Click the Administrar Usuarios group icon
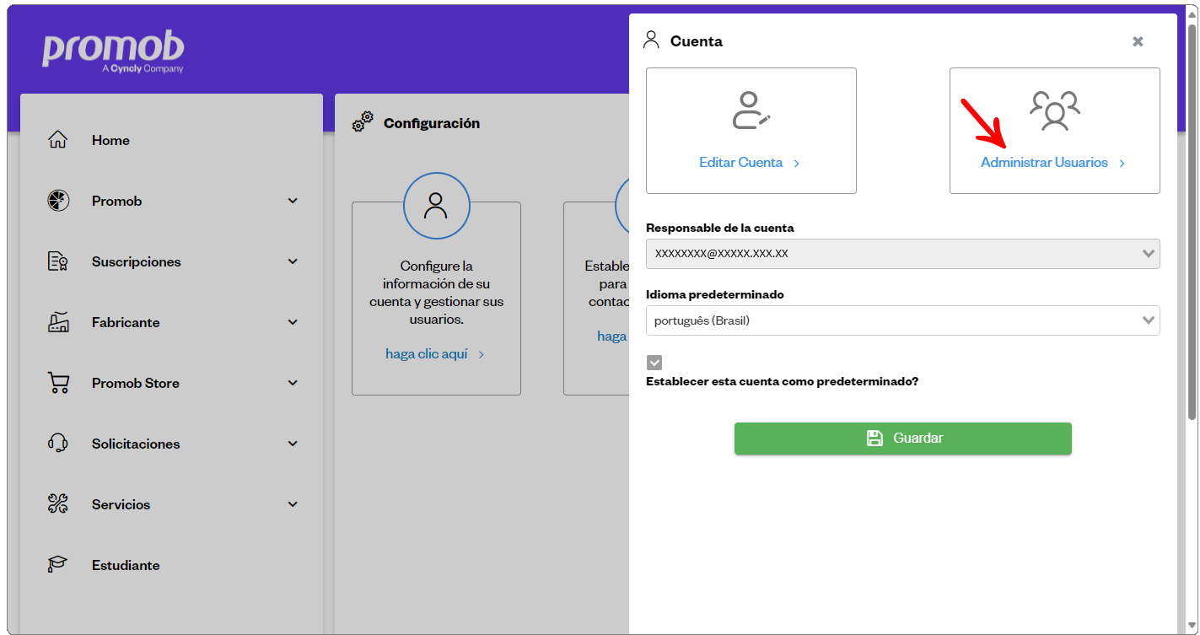This screenshot has height=635, width=1200. [1054, 110]
